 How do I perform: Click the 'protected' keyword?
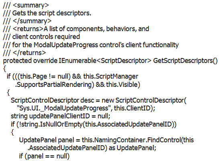17,61
